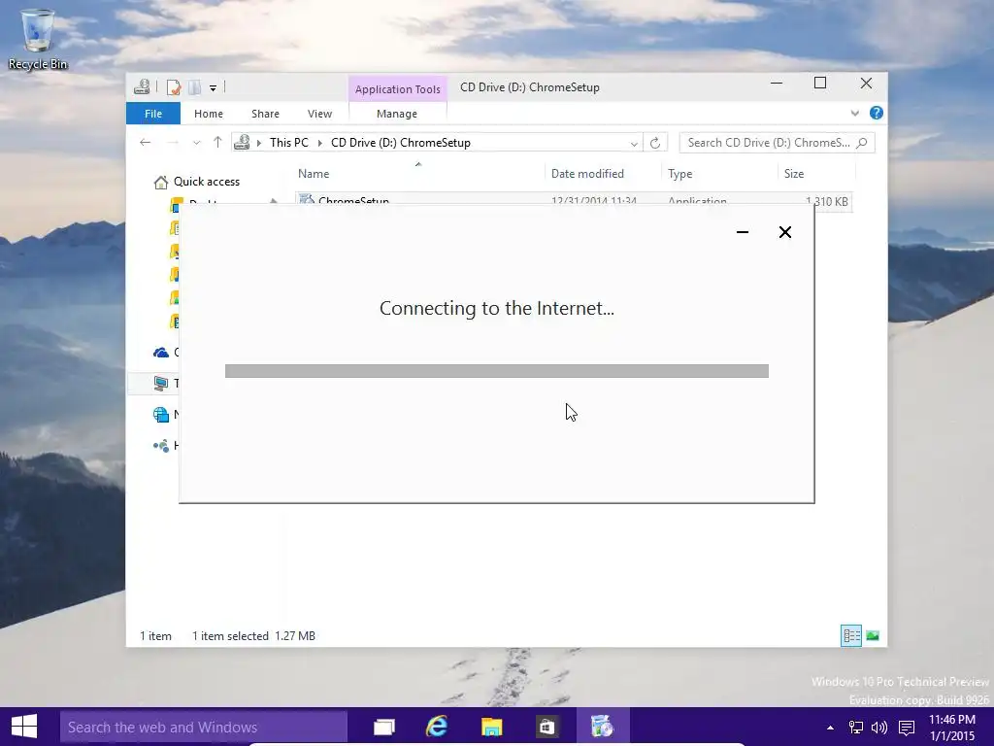Launch Internet Explorer from the taskbar

point(437,727)
